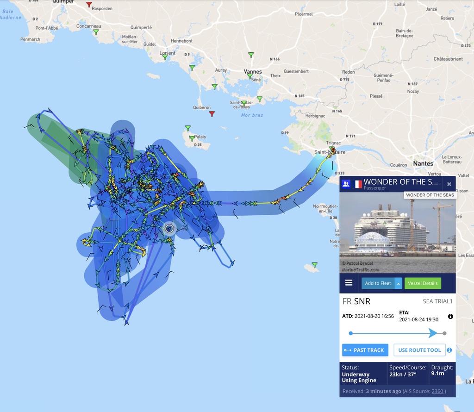Click the Speed/Course 23kn / 37° value
Viewport: 474px width, 412px height.
[x=403, y=375]
